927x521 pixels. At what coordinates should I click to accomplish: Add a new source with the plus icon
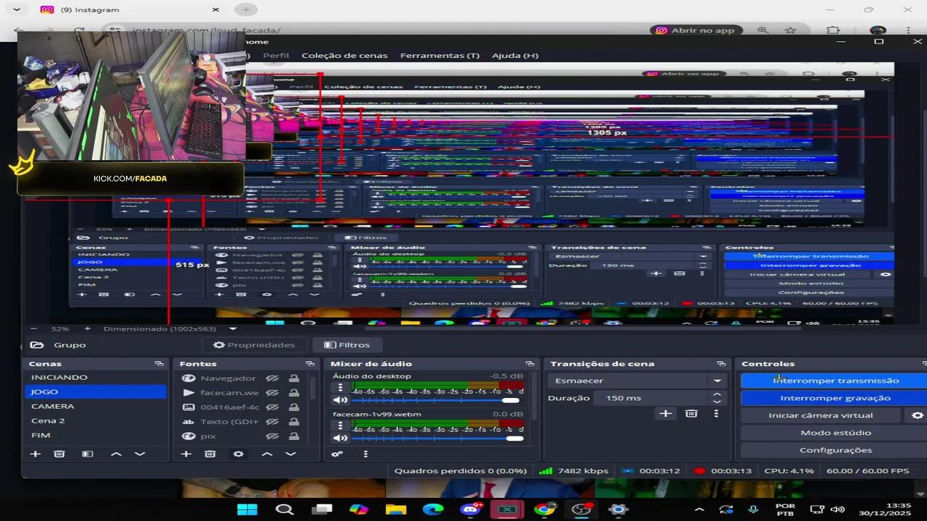pos(186,454)
